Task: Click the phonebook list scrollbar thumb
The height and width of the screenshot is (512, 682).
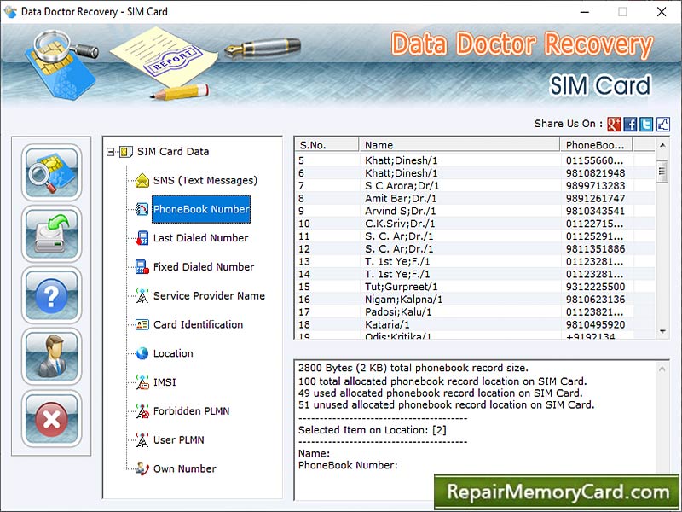Action: tap(662, 172)
